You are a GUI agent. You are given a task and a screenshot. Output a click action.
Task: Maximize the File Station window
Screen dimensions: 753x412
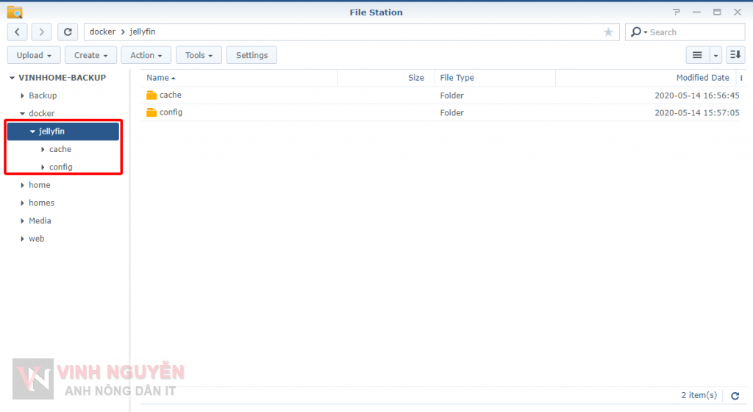(x=717, y=12)
